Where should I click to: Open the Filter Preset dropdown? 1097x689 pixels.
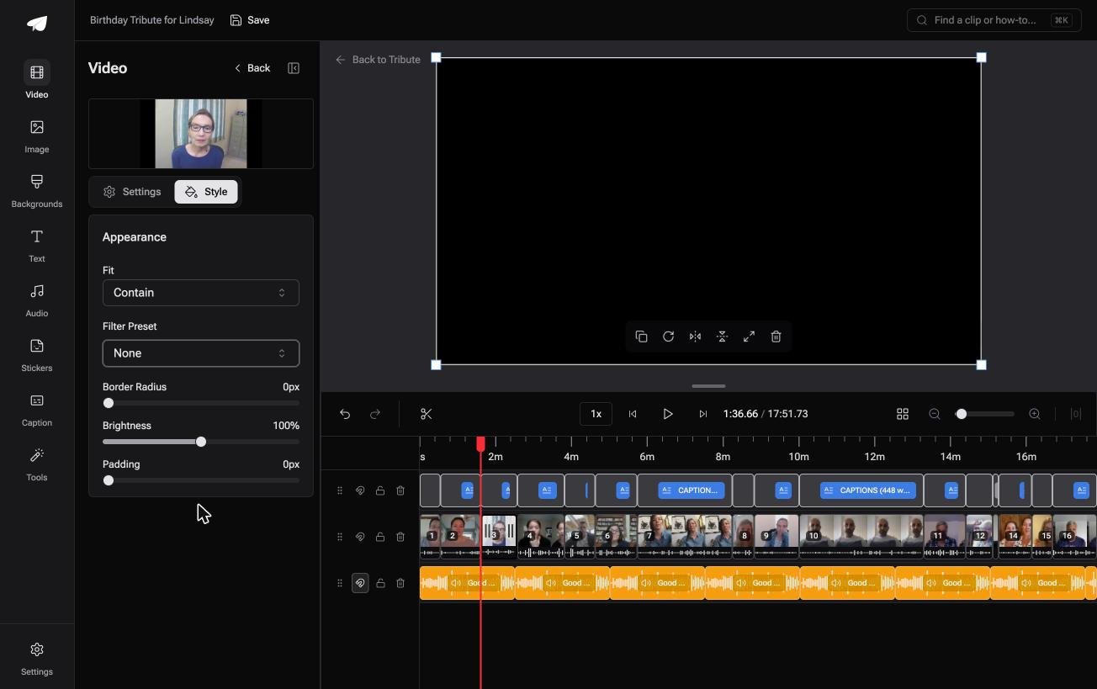click(x=201, y=353)
